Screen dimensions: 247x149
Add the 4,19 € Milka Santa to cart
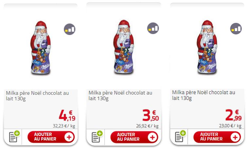pyautogui.click(x=51, y=137)
